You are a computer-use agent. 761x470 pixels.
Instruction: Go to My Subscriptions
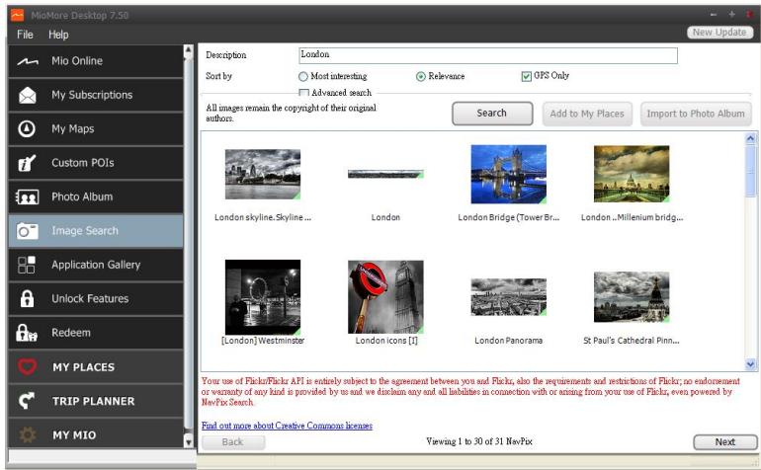click(x=96, y=95)
